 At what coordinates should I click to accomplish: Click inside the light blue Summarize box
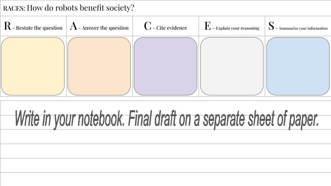point(298,66)
